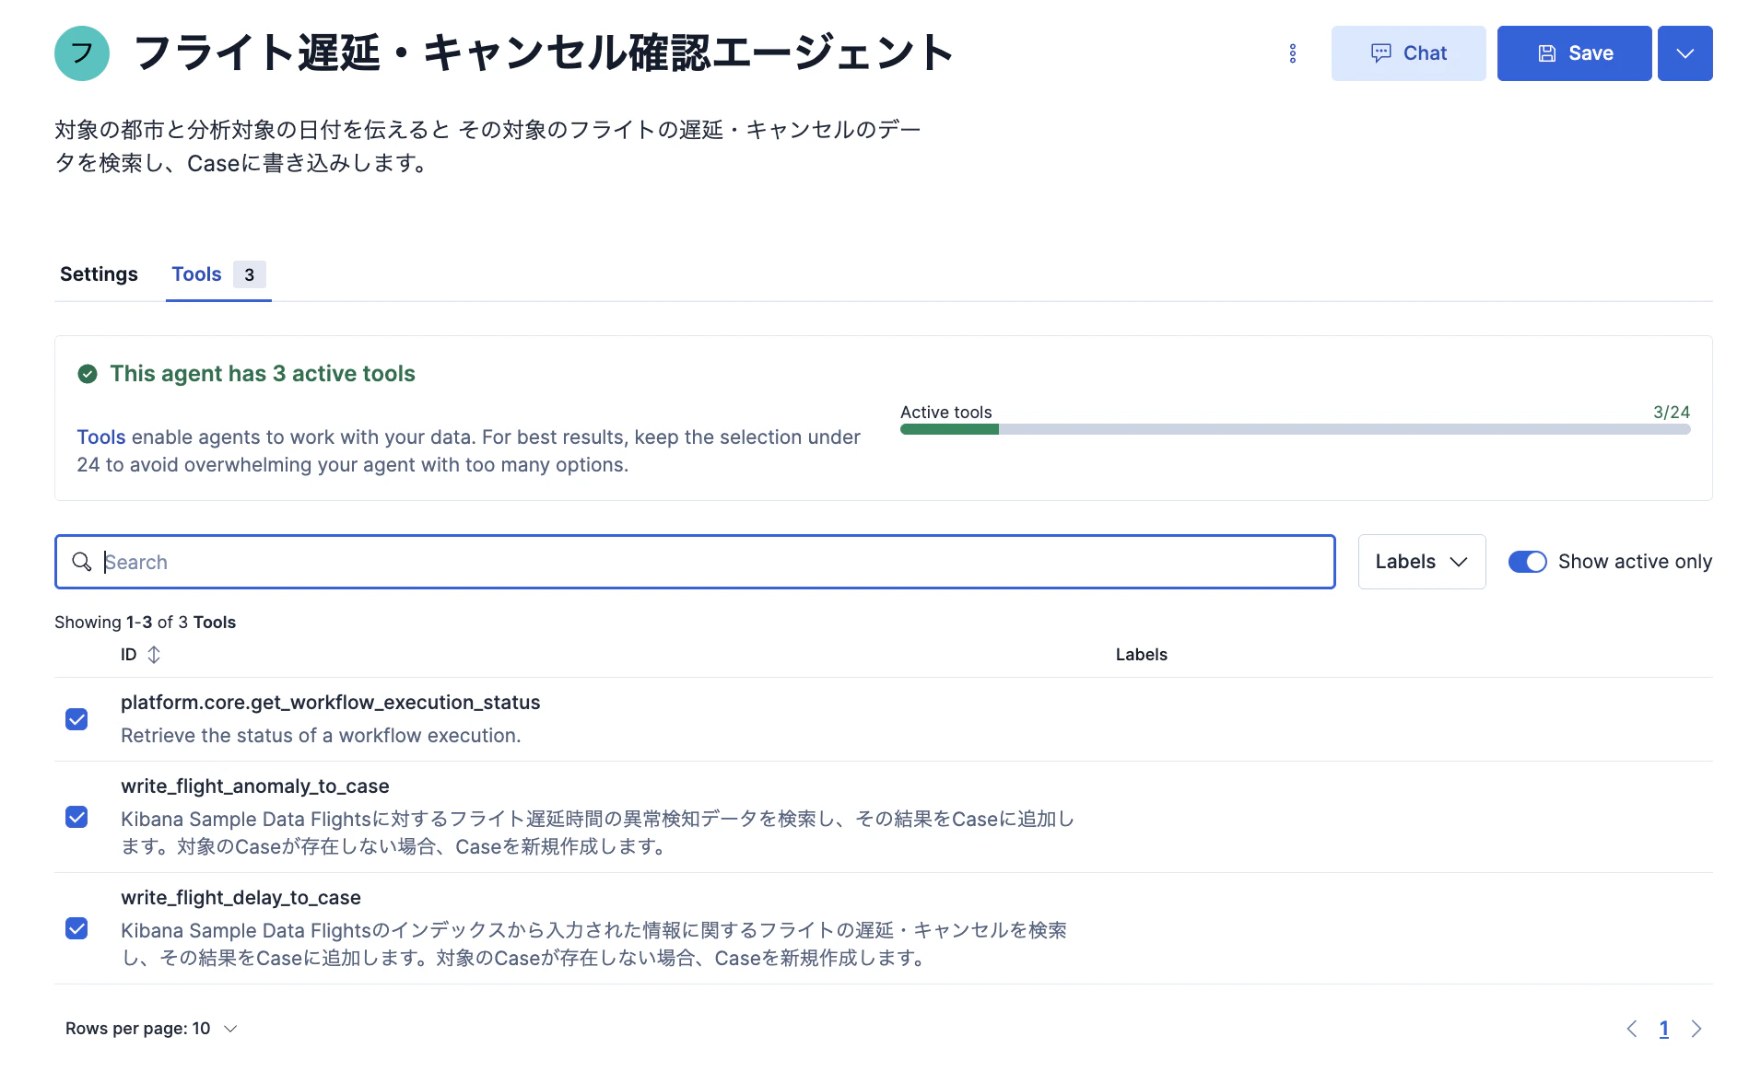Screen dimensions: 1749x1083
Task: Click the Tools tab count badge 3
Action: (x=249, y=274)
